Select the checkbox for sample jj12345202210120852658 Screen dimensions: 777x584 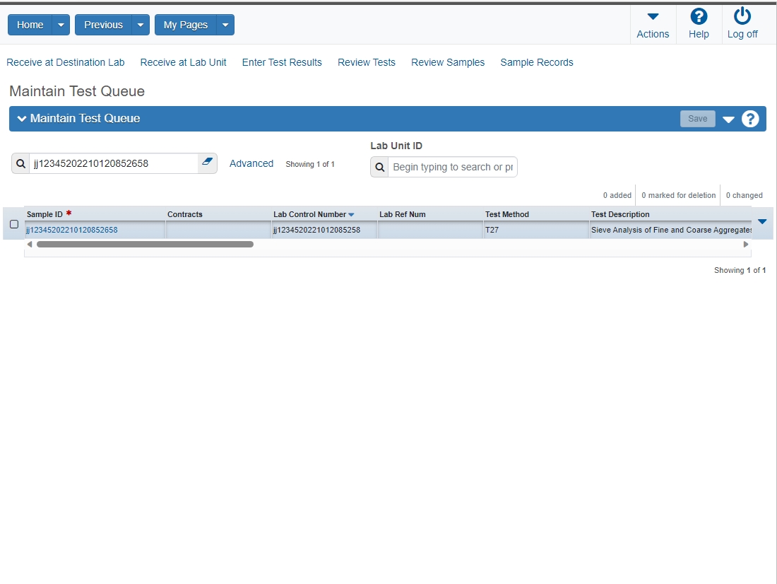[14, 224]
